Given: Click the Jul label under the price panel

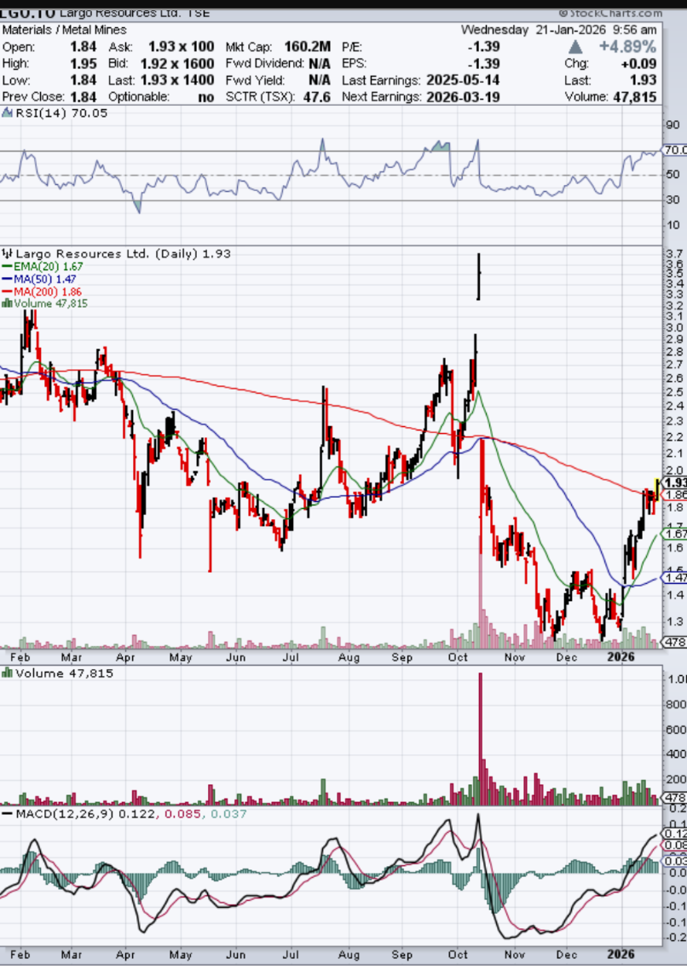Looking at the screenshot, I should pos(291,657).
